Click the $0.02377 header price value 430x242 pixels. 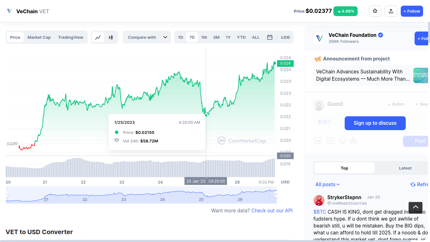coord(319,11)
